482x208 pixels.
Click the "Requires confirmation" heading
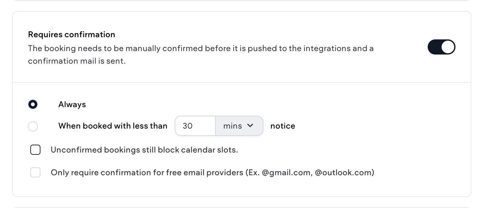(71, 34)
